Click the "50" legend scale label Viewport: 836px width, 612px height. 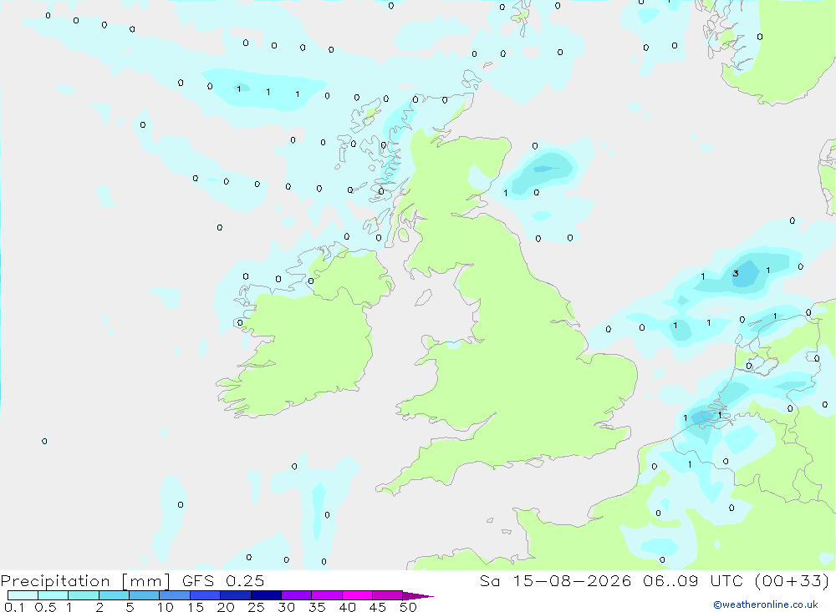(408, 607)
